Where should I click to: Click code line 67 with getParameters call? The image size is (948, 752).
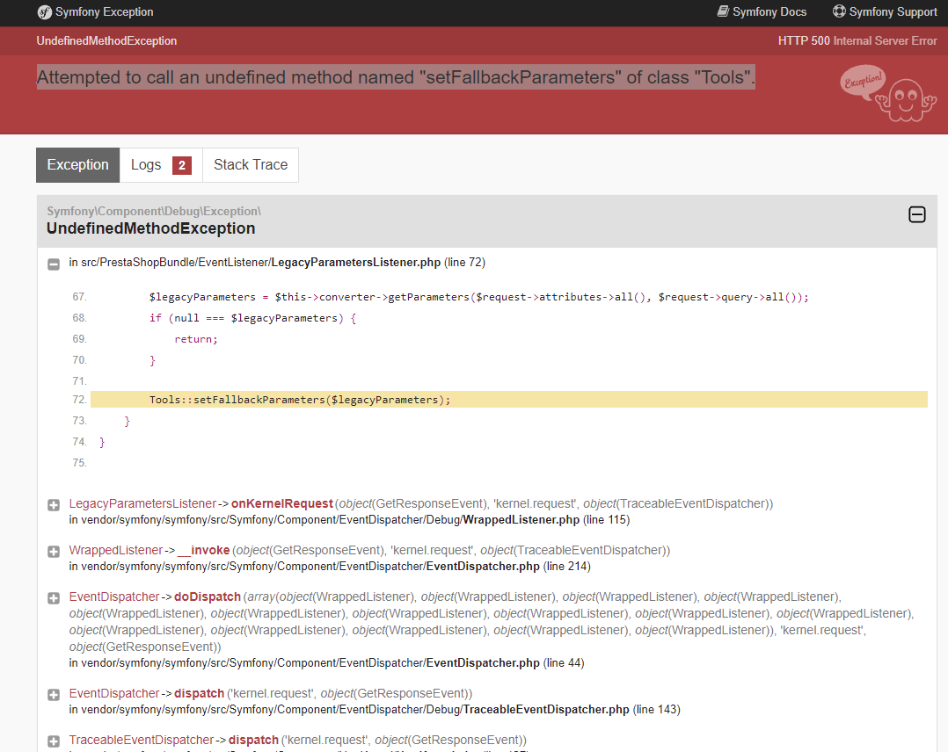tap(478, 297)
